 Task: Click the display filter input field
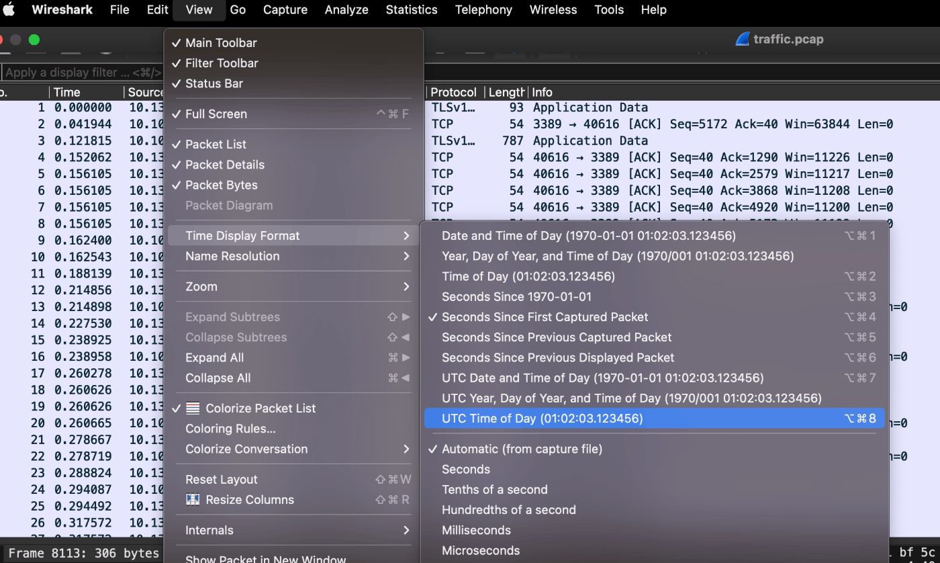pyautogui.click(x=83, y=73)
